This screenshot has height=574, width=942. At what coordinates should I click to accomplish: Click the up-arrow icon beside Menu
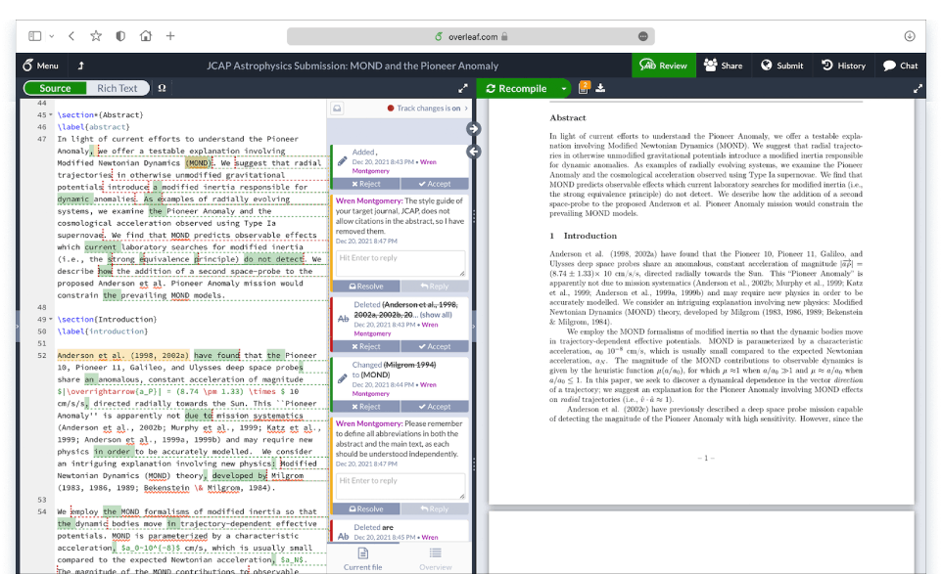(80, 66)
